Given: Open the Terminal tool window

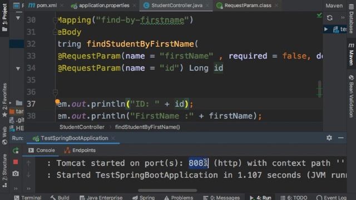Looking at the screenshot, I should 28,198.
